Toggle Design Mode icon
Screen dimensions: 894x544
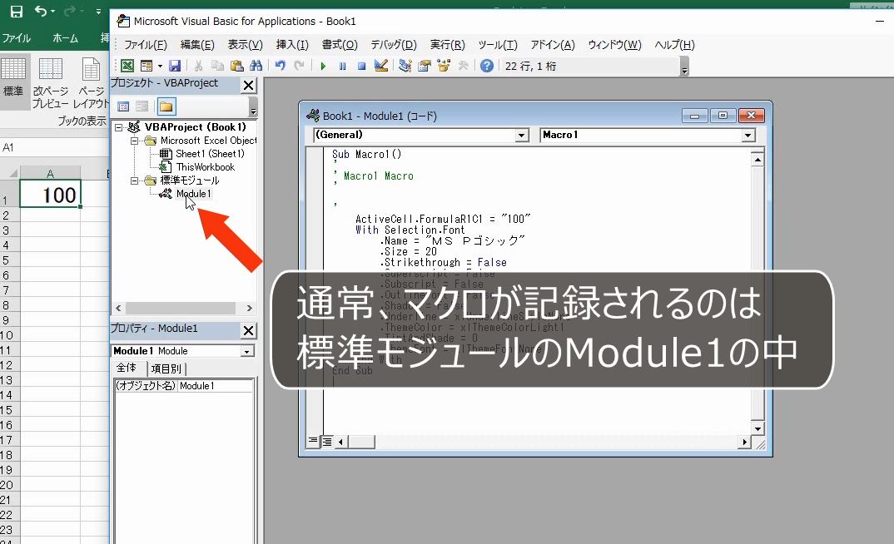[381, 66]
